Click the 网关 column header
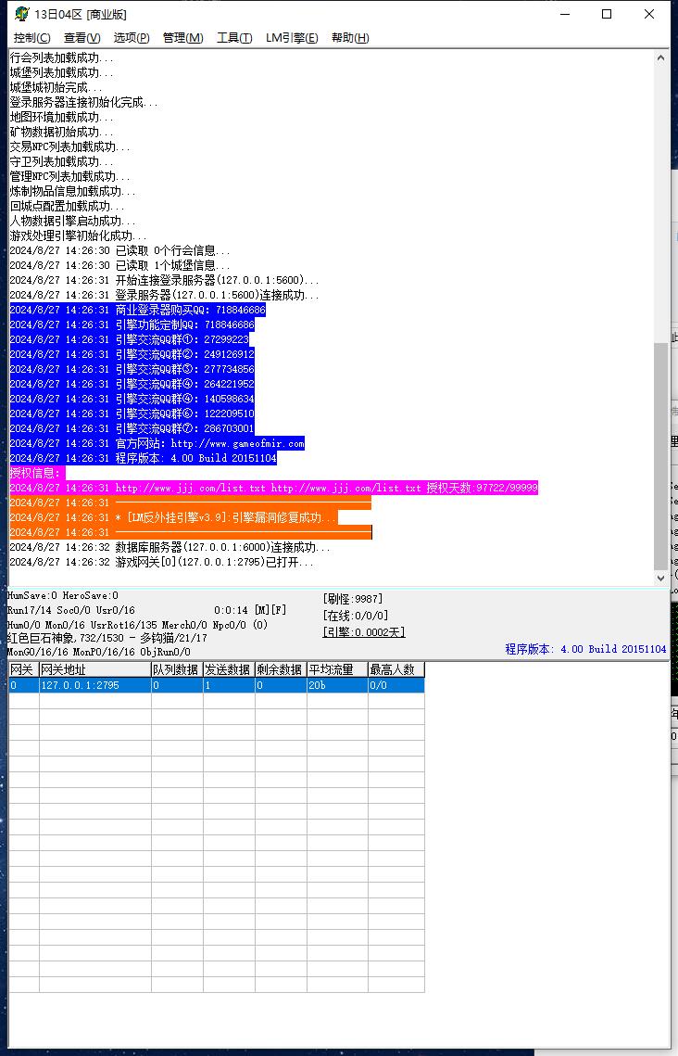Image resolution: width=678 pixels, height=1056 pixels. pyautogui.click(x=23, y=669)
